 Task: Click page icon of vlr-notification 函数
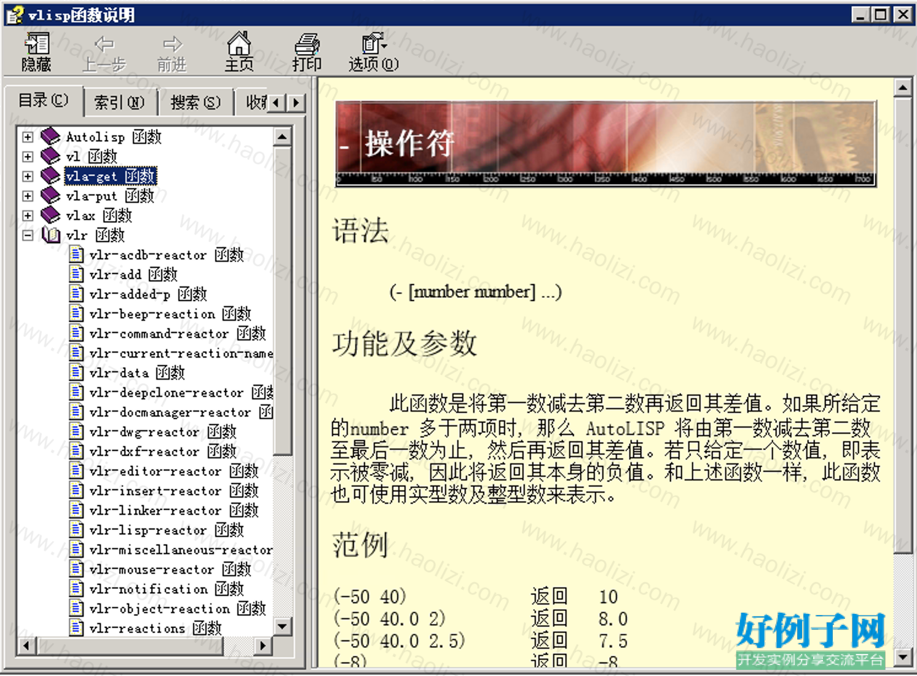pos(76,589)
